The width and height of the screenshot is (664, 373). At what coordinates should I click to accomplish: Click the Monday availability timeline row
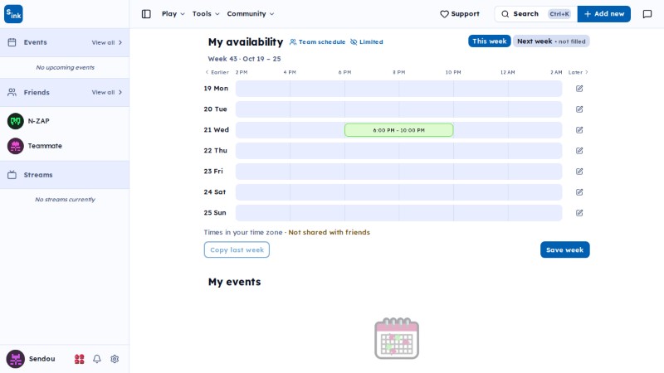[399, 89]
